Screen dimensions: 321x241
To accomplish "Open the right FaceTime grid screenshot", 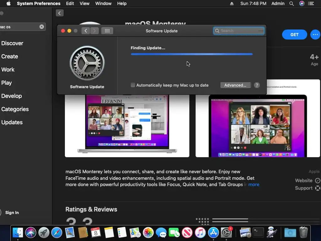I will point(258,118).
